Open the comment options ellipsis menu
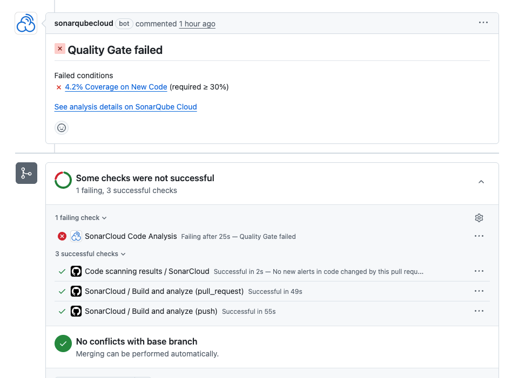 click(x=483, y=23)
